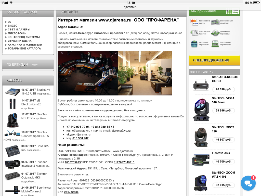The width and height of the screenshot is (261, 196).
Task: Open StarLAS X-RGB500 GOBO laser product image
Action: (x=201, y=83)
